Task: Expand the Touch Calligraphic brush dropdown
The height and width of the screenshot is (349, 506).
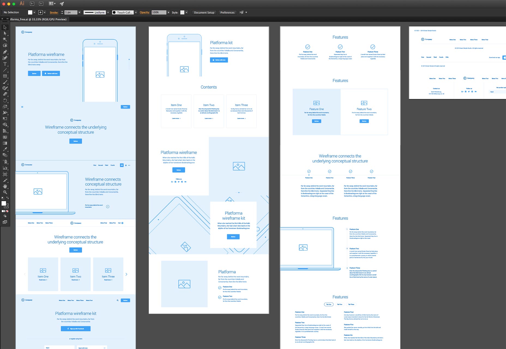Action: pyautogui.click(x=136, y=12)
